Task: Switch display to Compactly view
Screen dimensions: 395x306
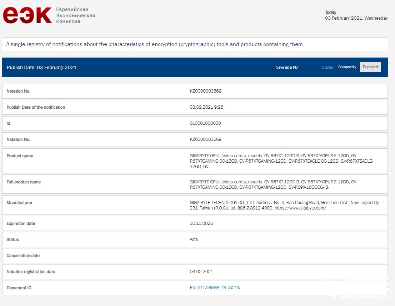Action: pos(347,67)
